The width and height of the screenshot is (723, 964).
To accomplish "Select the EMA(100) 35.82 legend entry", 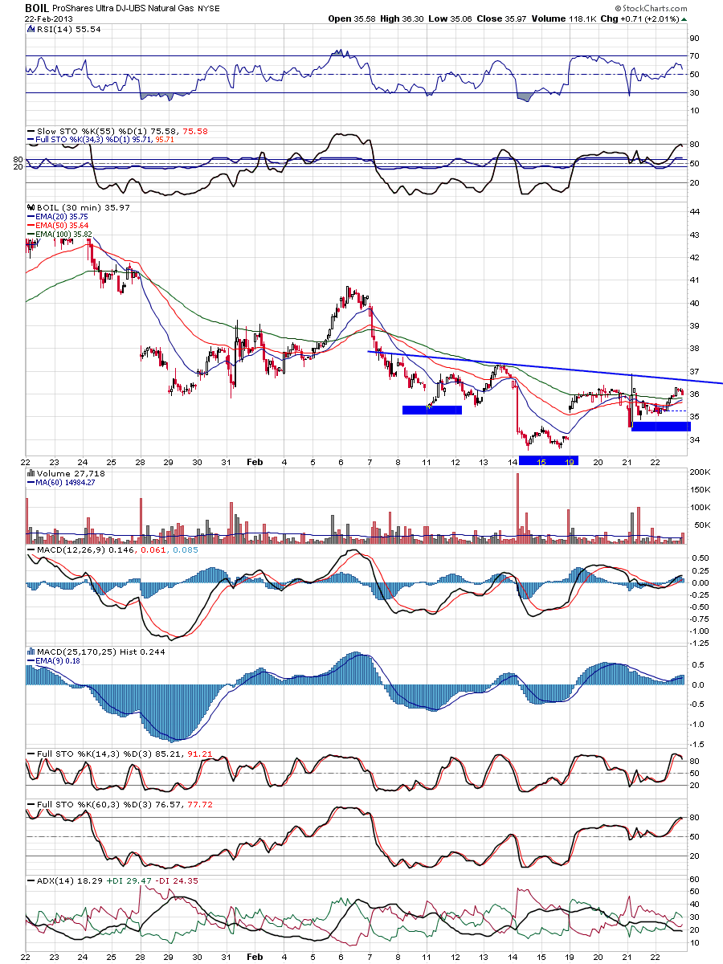I will click(64, 235).
